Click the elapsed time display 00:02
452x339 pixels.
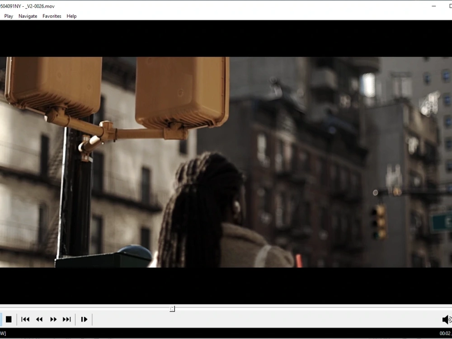[445, 334]
